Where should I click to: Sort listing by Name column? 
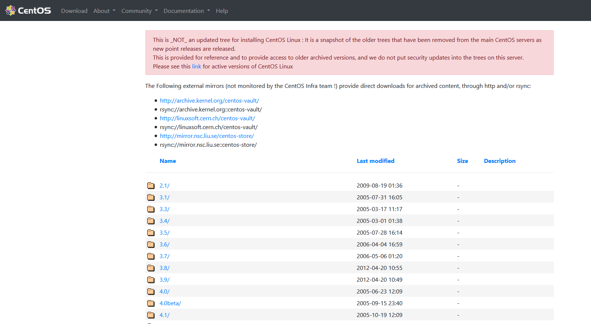pos(168,161)
